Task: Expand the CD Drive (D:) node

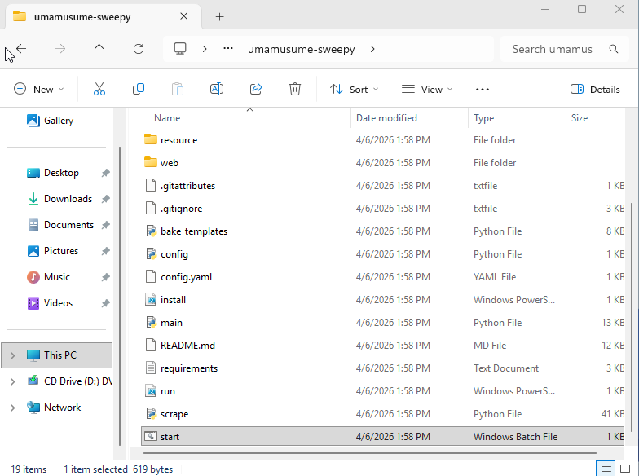Action: [x=13, y=381]
